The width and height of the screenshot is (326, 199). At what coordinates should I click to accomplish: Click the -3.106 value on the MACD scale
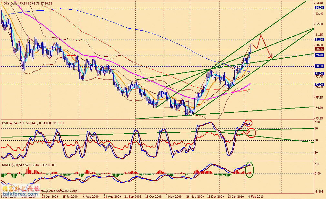(319, 192)
